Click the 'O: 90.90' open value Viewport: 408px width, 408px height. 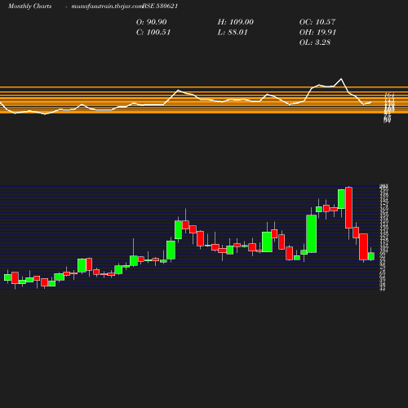click(152, 22)
